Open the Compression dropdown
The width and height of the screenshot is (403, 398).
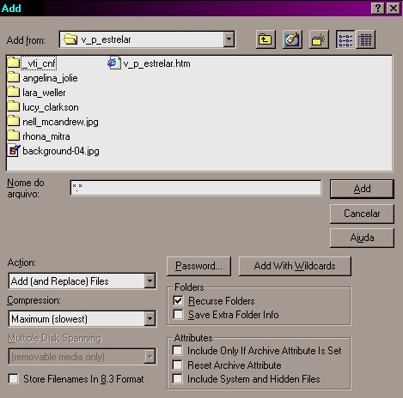pos(150,319)
